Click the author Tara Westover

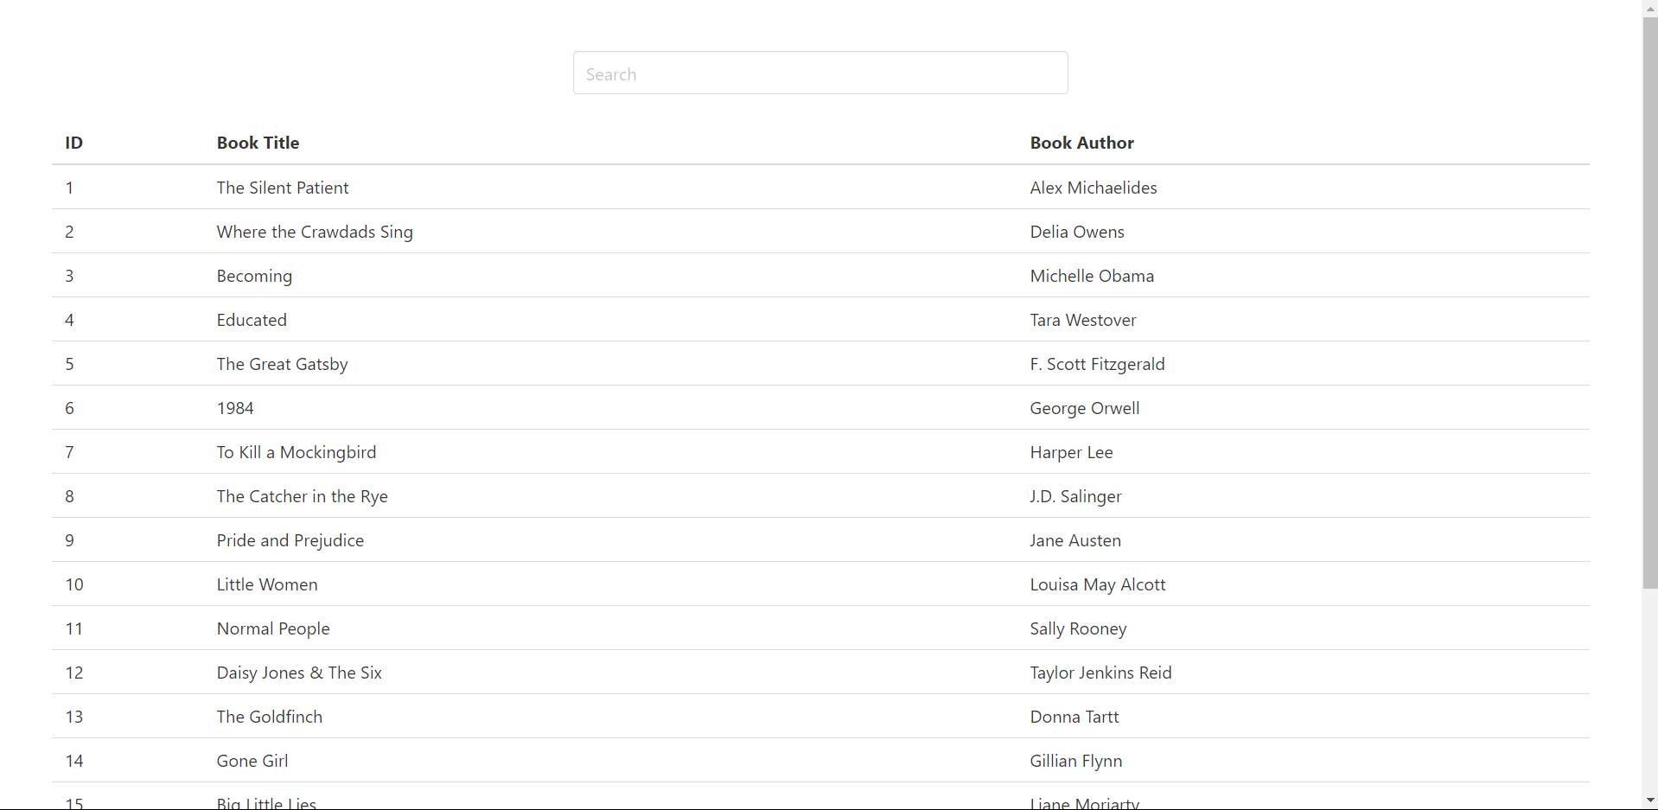(x=1083, y=320)
